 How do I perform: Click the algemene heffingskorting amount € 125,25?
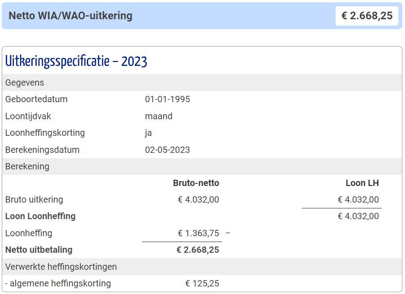202,283
